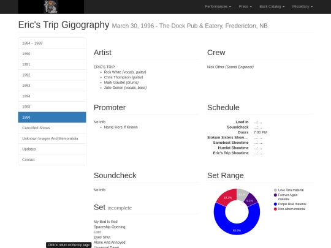Expand the Back Catalog menu
The height and width of the screenshot is (248, 331).
(272, 7)
